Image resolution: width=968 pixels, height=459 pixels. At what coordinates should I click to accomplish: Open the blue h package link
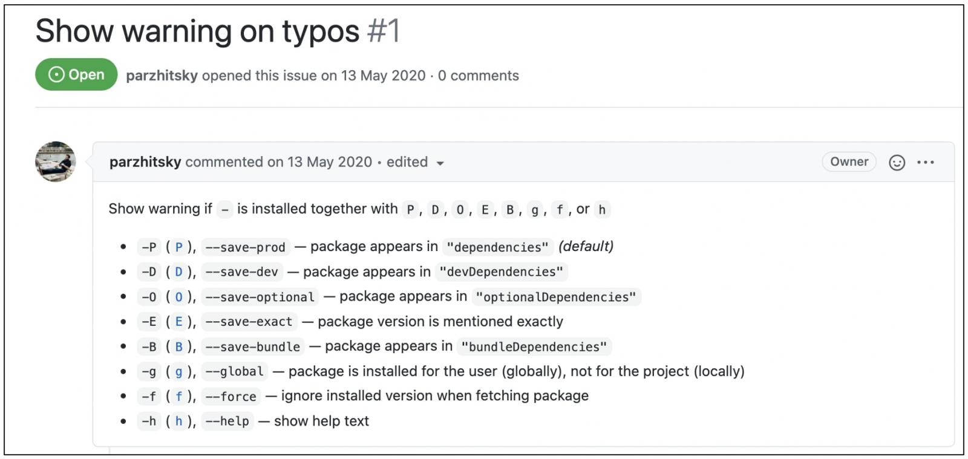[x=178, y=421]
